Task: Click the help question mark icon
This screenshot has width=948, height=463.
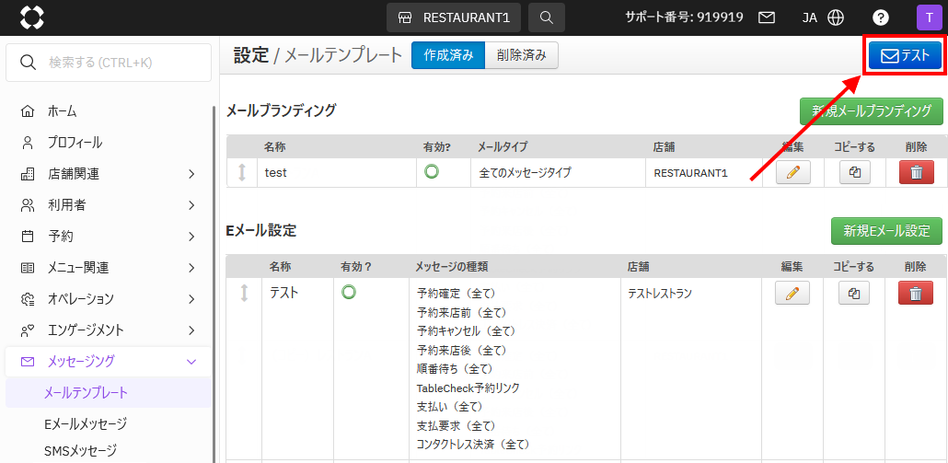Action: [881, 17]
